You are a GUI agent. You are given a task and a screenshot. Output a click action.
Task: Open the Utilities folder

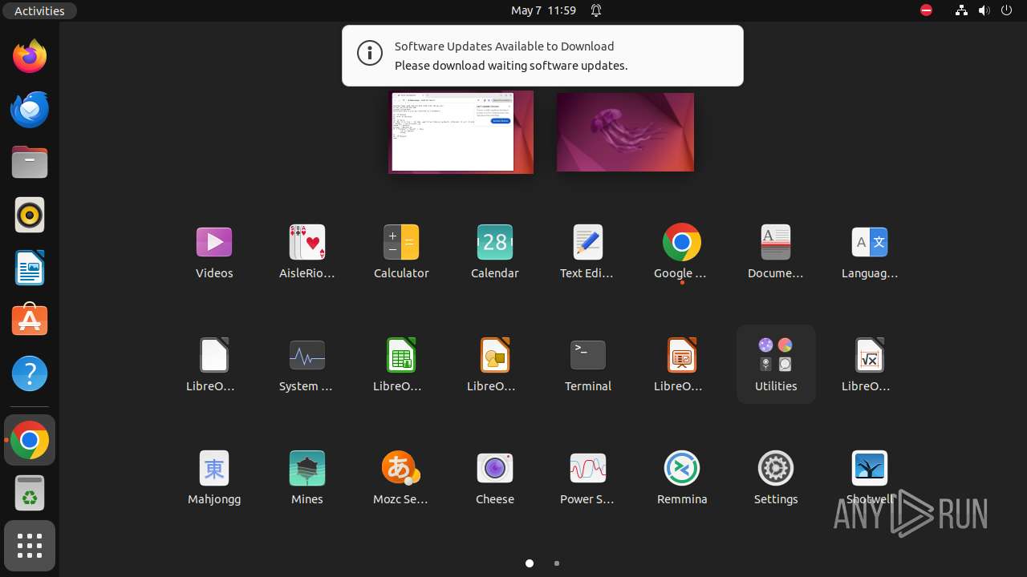[x=776, y=365]
